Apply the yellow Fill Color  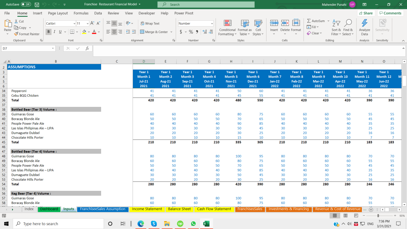[84, 32]
